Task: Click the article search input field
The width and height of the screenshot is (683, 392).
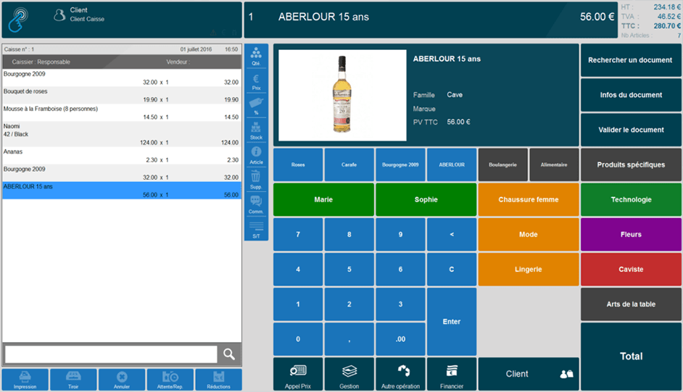Action: coord(111,354)
